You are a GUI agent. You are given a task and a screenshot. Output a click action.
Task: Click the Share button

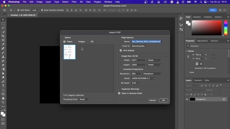tap(213, 10)
